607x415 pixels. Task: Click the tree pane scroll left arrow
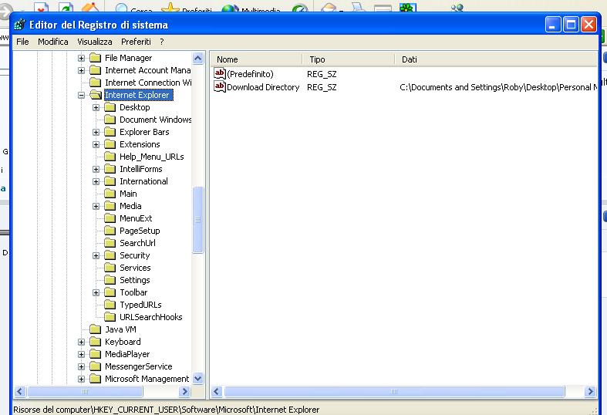pyautogui.click(x=20, y=392)
